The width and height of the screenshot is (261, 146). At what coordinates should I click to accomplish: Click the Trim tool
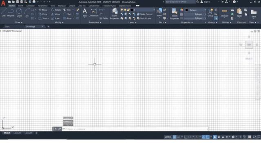pos(67,10)
